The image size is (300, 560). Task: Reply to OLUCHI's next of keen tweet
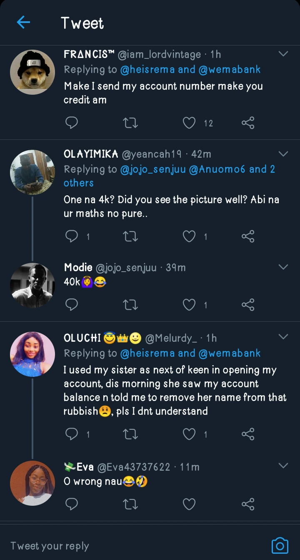click(72, 434)
